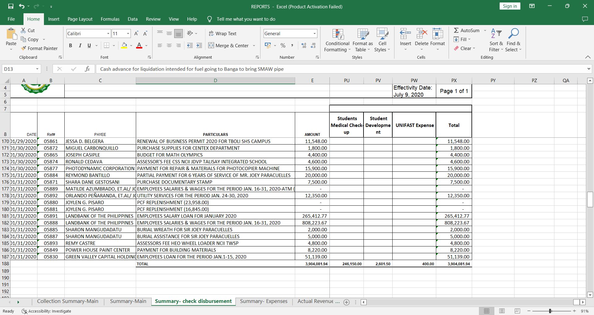This screenshot has height=315, width=594.
Task: Expand the Merge & Center dropdown arrow
Action: click(x=254, y=45)
